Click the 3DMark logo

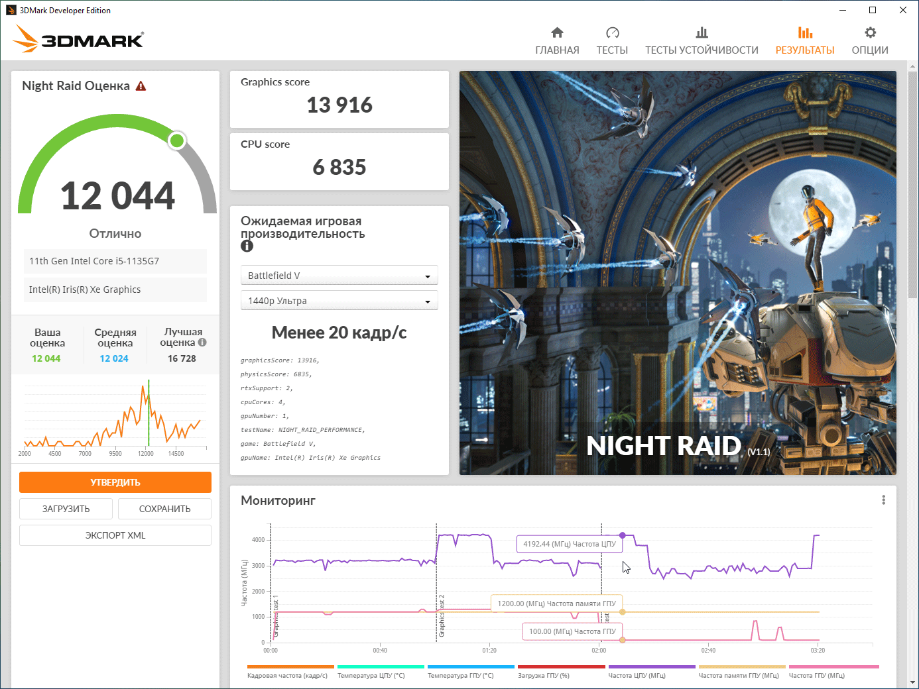(x=78, y=39)
